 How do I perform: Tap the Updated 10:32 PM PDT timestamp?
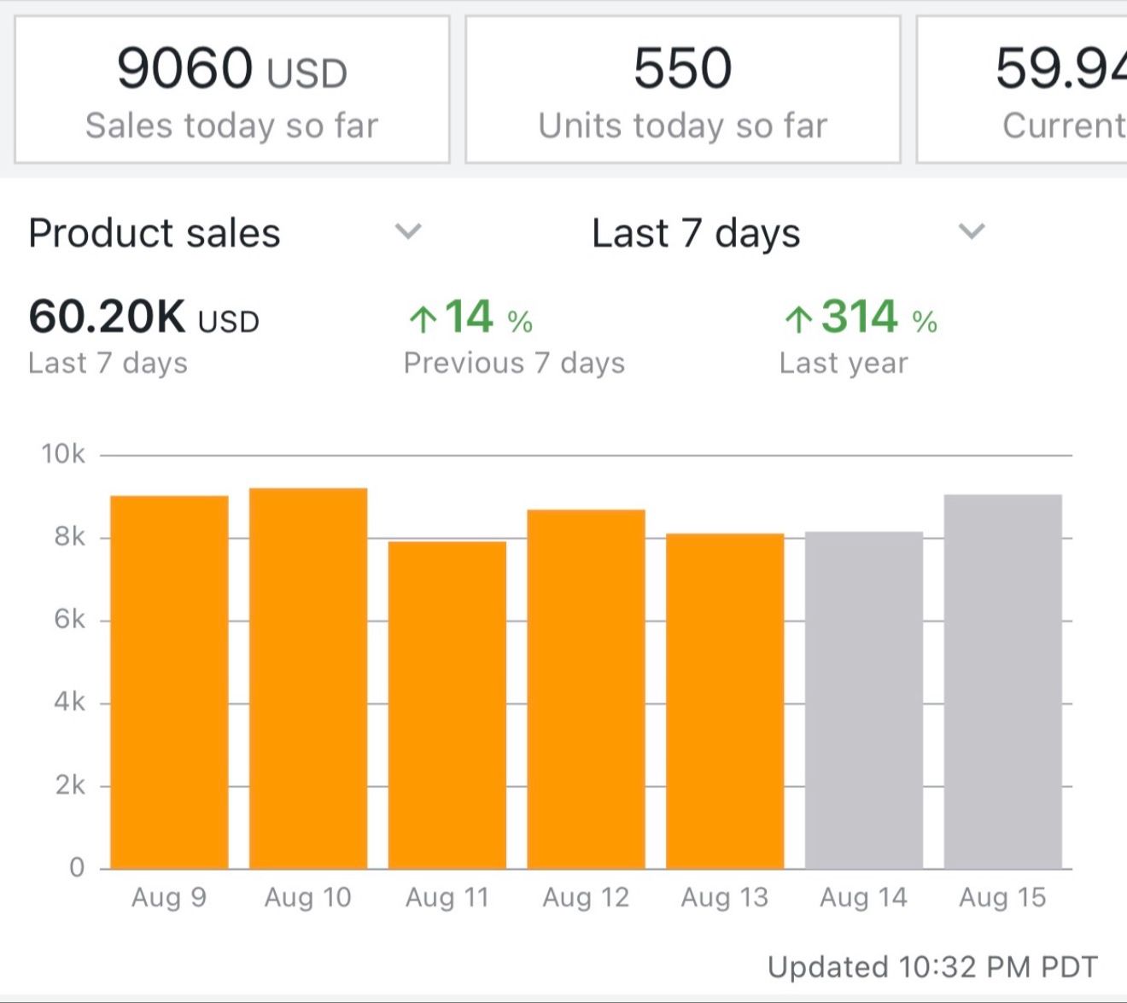point(932,967)
